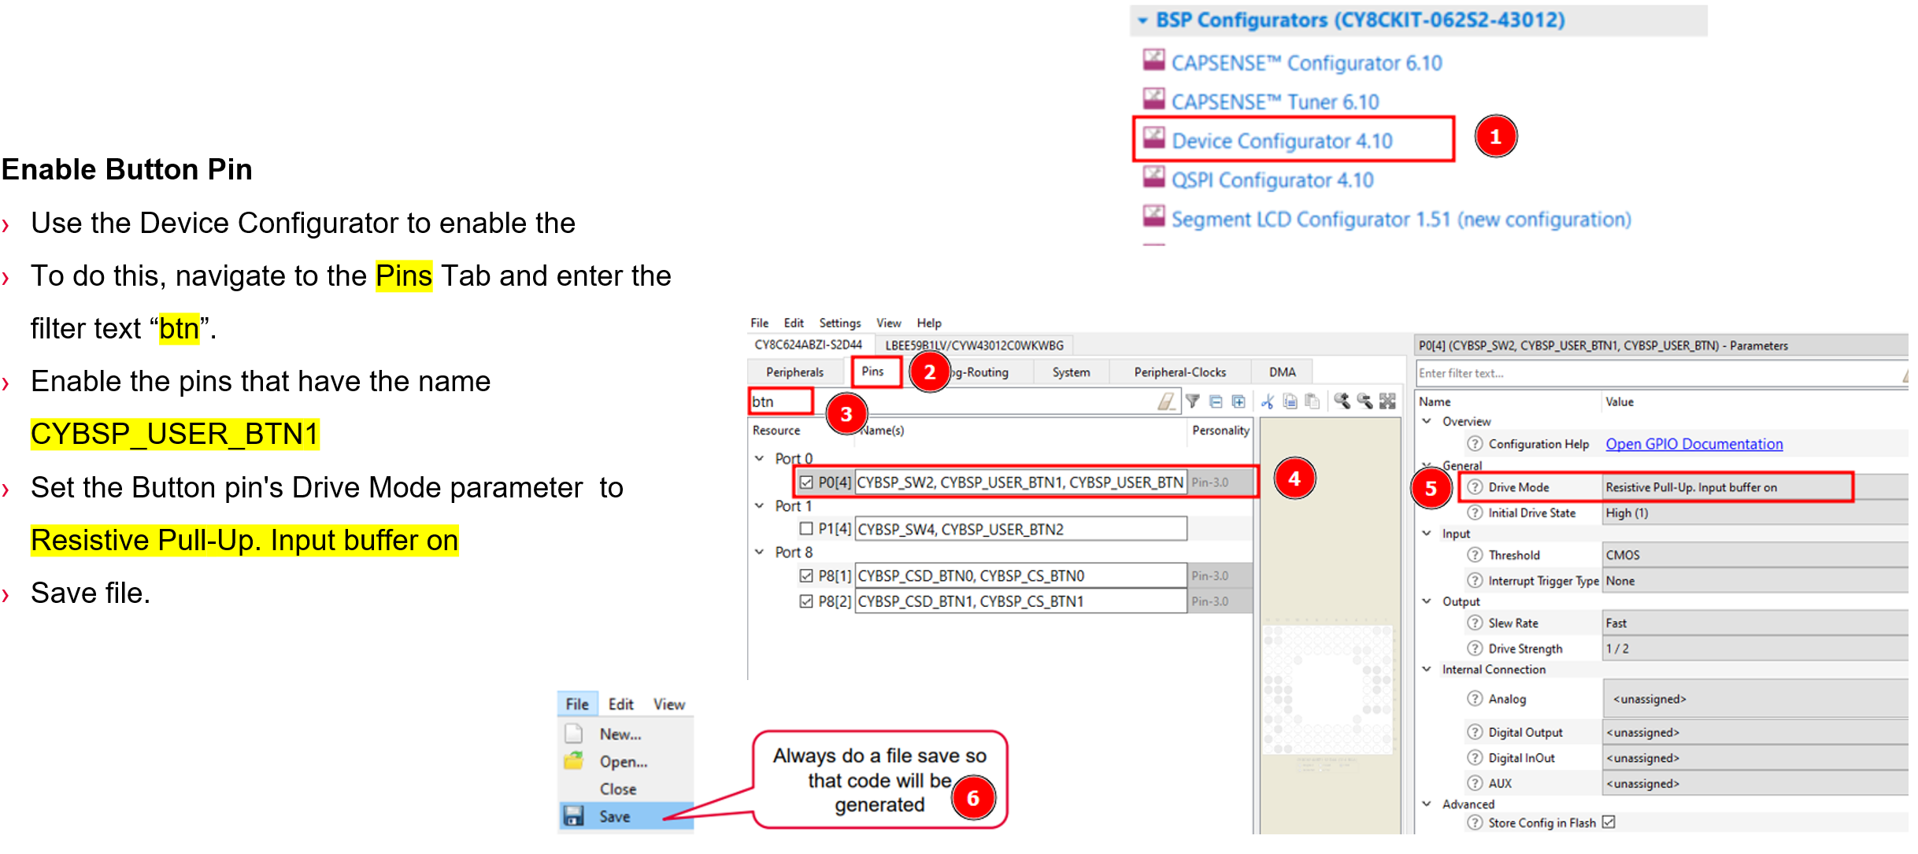
Task: Click the zoom-to-fit arrows icon
Action: click(x=1387, y=401)
